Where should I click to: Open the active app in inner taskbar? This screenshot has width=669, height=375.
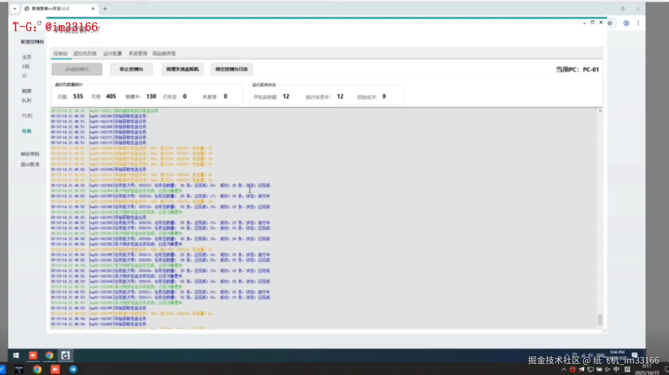66,355
